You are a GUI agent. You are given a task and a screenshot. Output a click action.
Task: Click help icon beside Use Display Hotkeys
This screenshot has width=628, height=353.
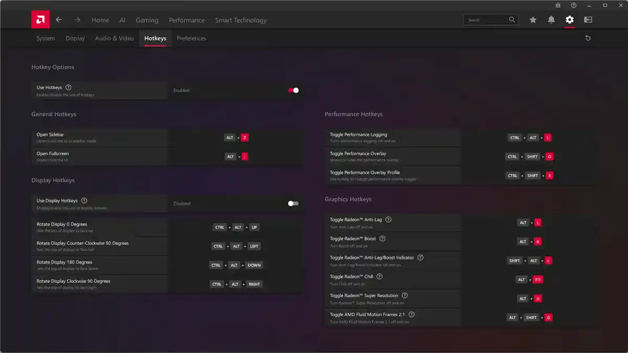point(84,201)
